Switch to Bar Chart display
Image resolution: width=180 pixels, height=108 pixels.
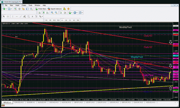(x=39, y=13)
